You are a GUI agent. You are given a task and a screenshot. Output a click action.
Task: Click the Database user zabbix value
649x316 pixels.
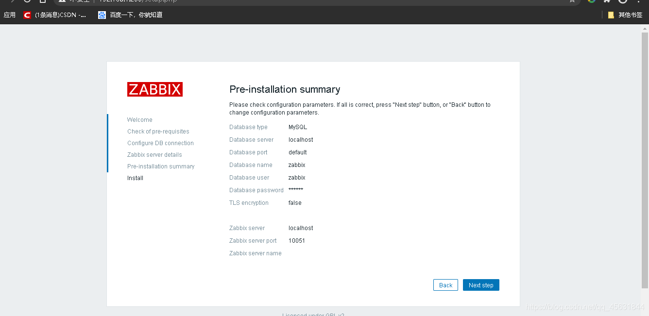point(297,178)
